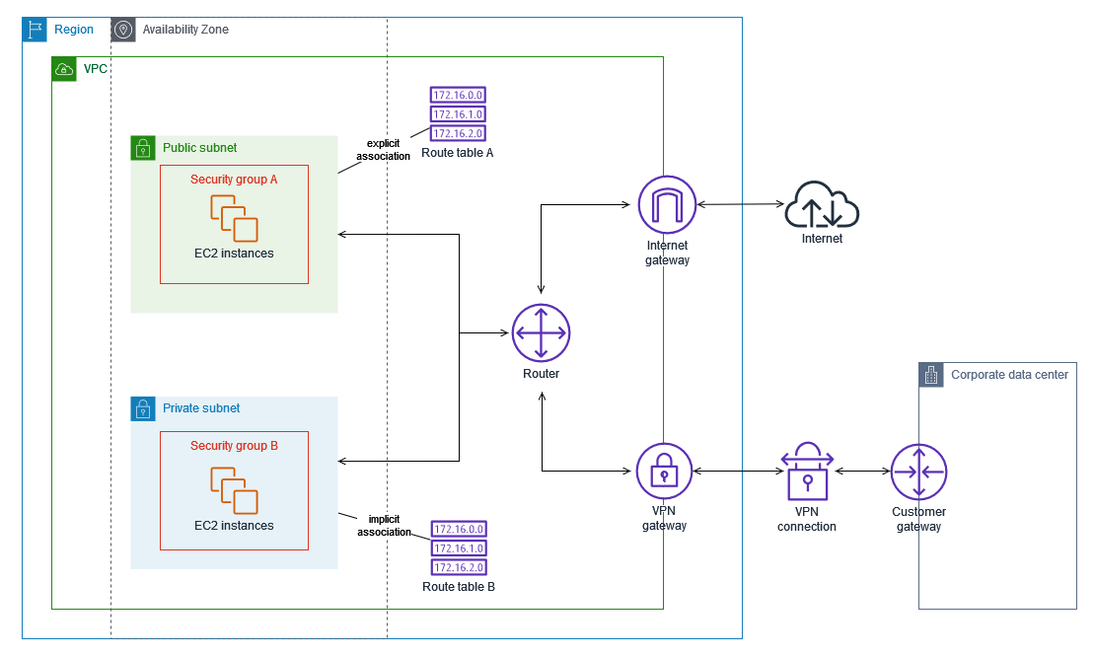Screen dimensions: 1095x657
Task: Select the VPN gateway padlock icon
Action: click(664, 472)
